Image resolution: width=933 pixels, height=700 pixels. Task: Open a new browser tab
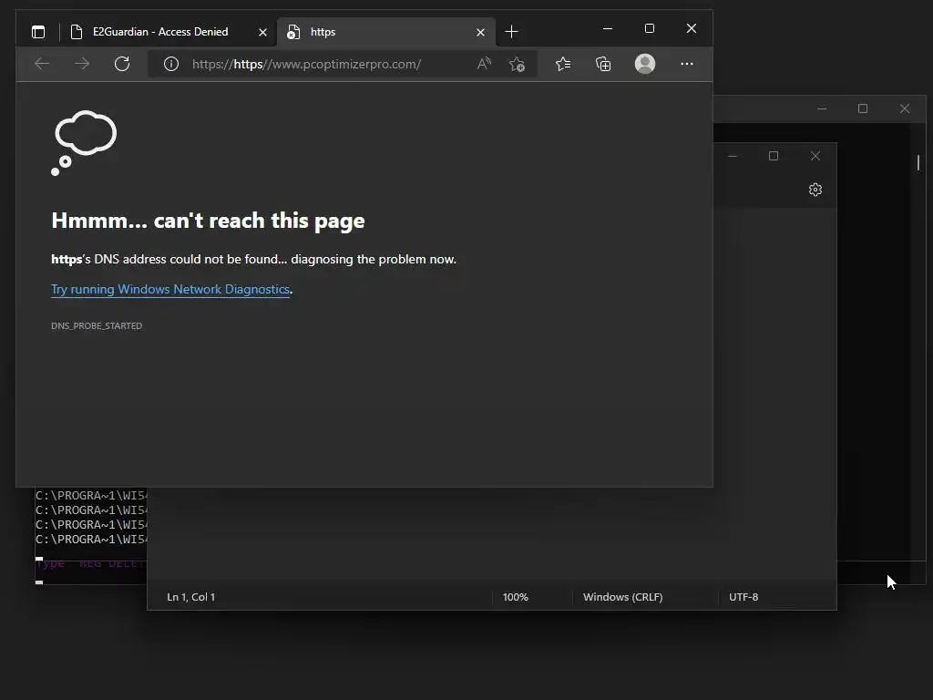pos(511,32)
